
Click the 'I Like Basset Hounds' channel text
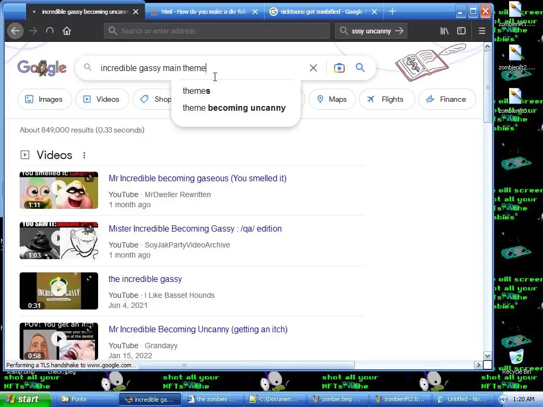tap(180, 295)
